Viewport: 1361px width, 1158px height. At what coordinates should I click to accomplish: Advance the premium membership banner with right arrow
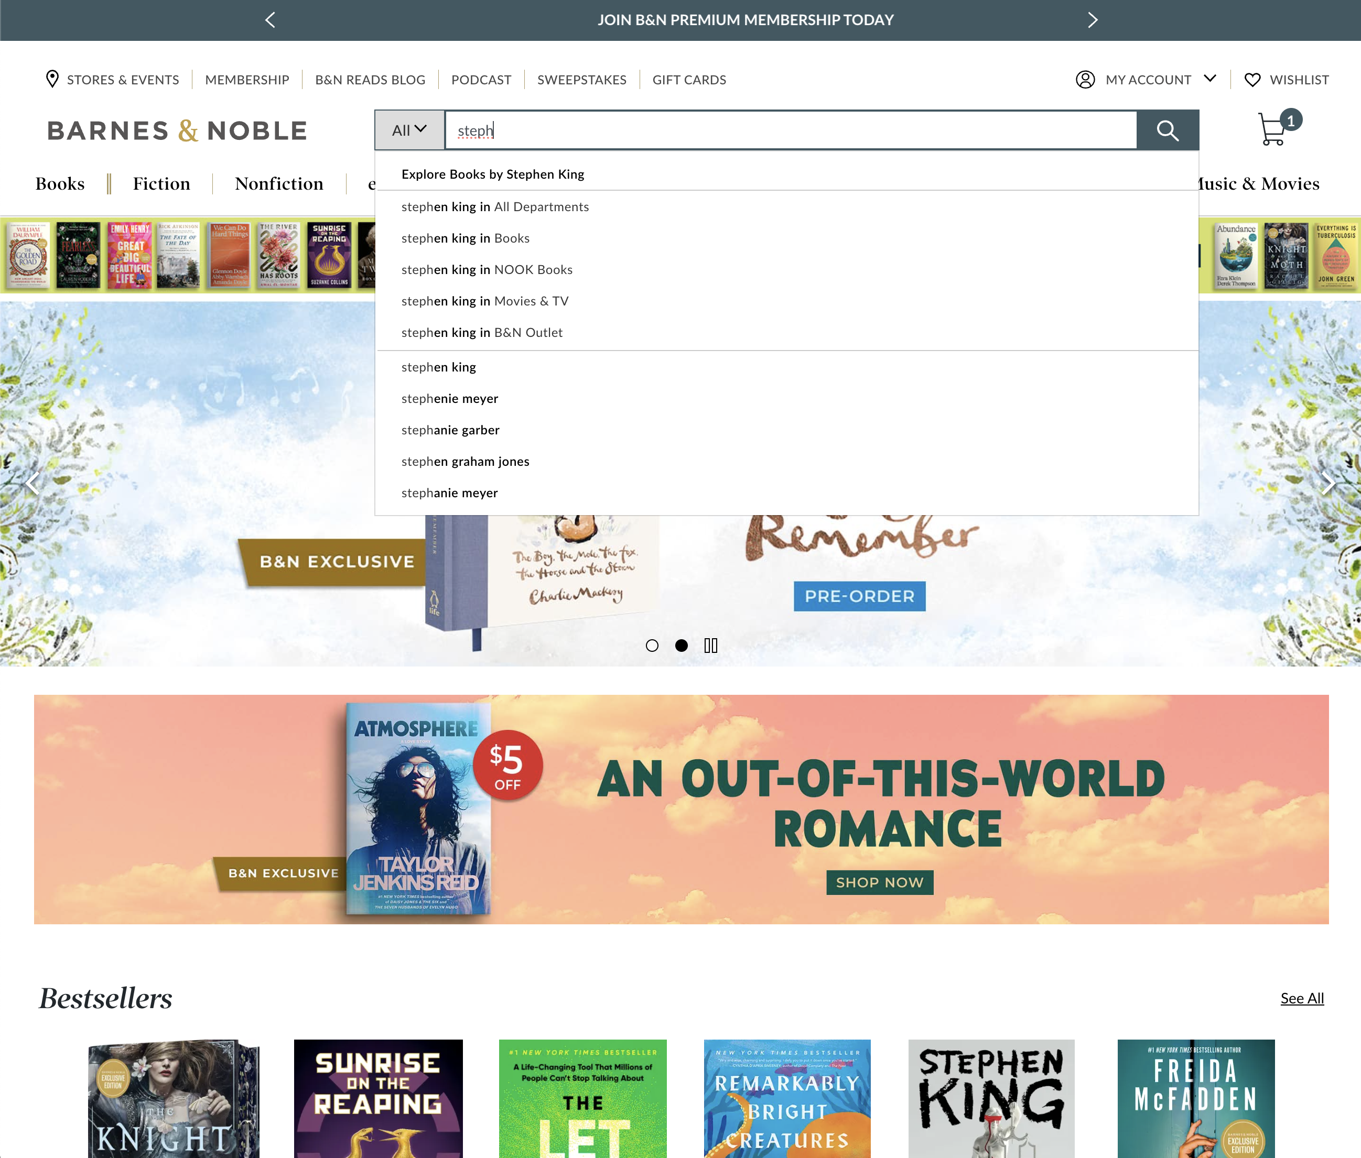click(1092, 20)
